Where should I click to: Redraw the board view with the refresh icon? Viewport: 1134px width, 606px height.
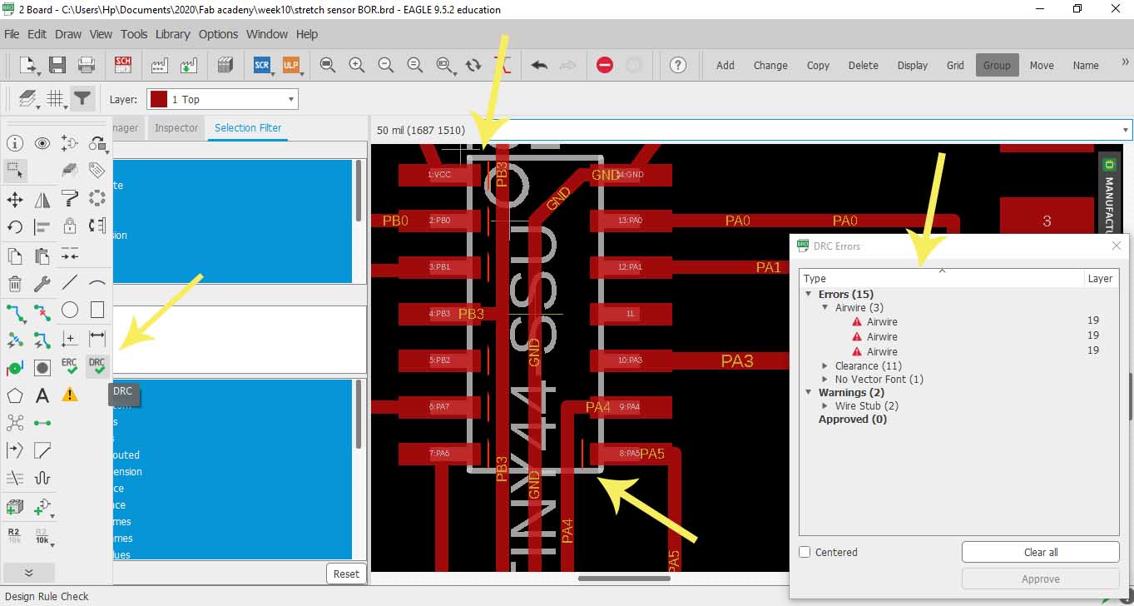pyautogui.click(x=473, y=65)
